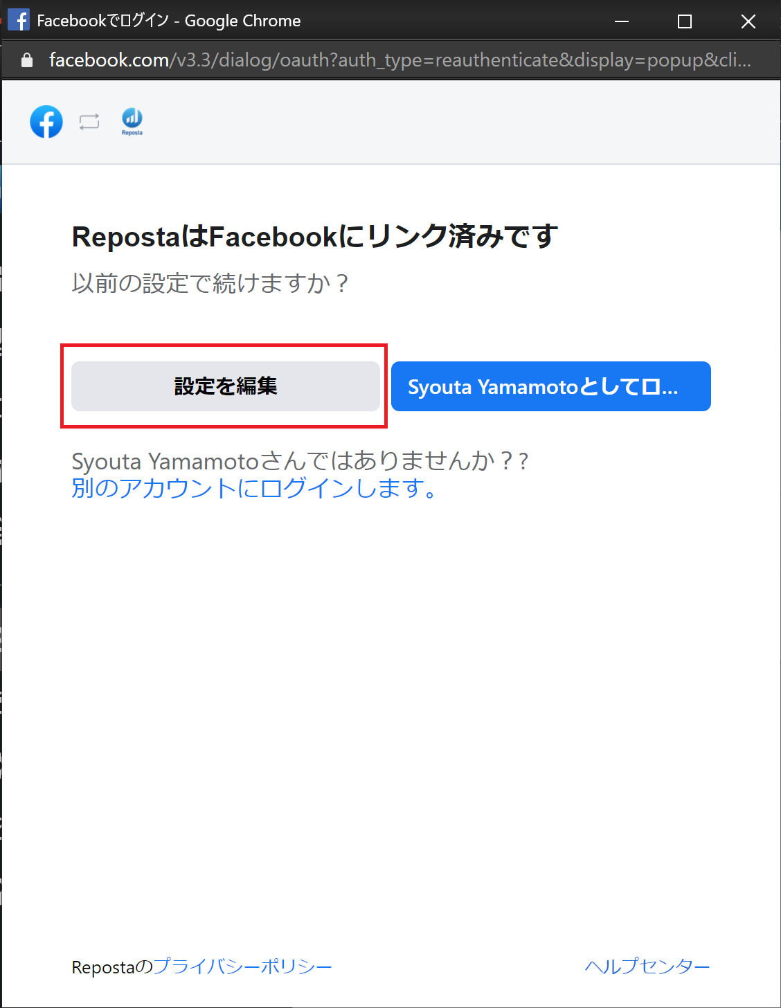Open 別のアカウントにログインします link
781x1008 pixels.
254,488
